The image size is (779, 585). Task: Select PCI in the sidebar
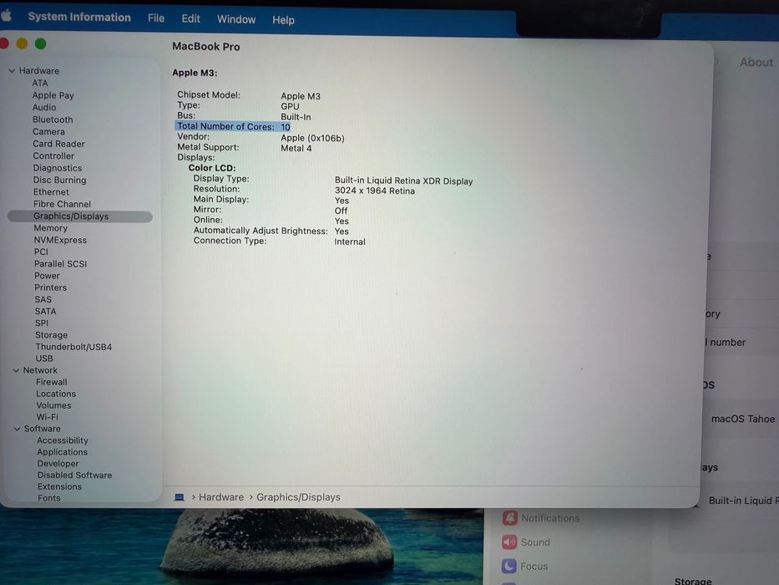(x=41, y=252)
